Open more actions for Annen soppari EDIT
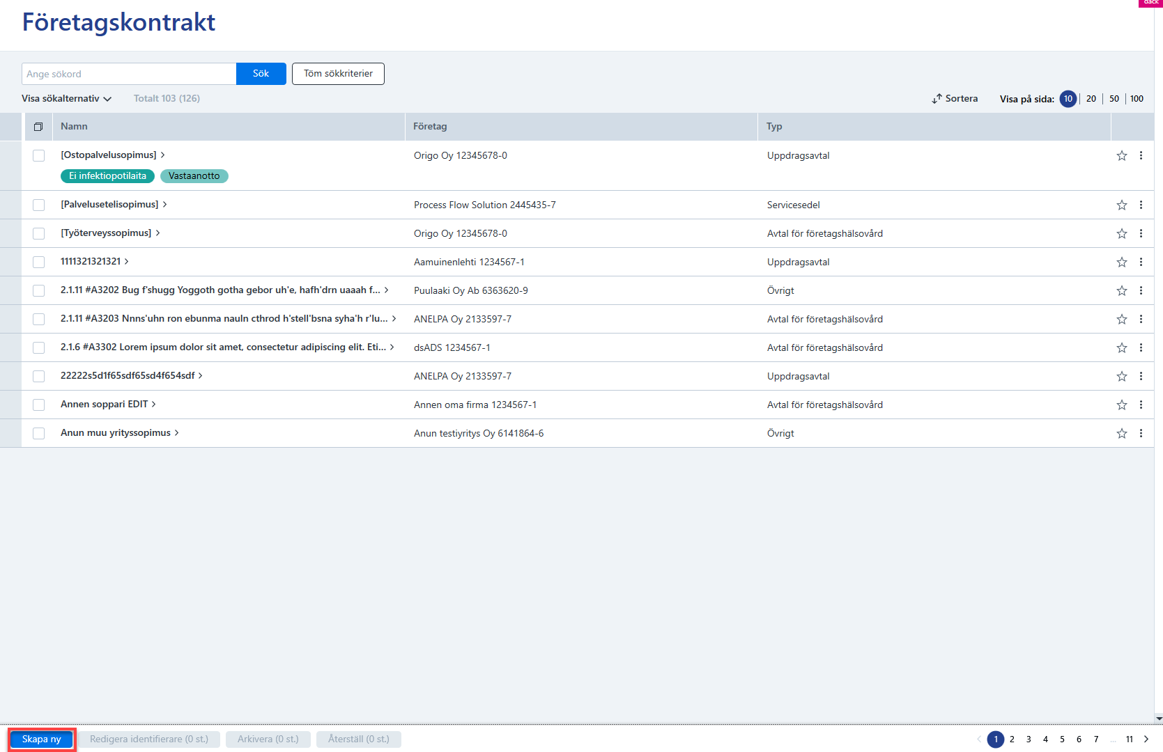Viewport: 1163px width, 752px height. [x=1141, y=405]
